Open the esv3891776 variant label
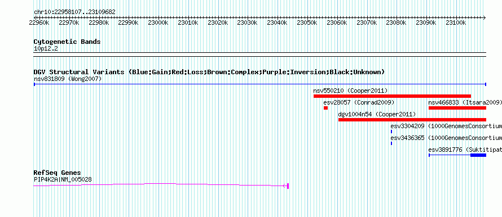This screenshot has width=502, height=217. [x=465, y=150]
